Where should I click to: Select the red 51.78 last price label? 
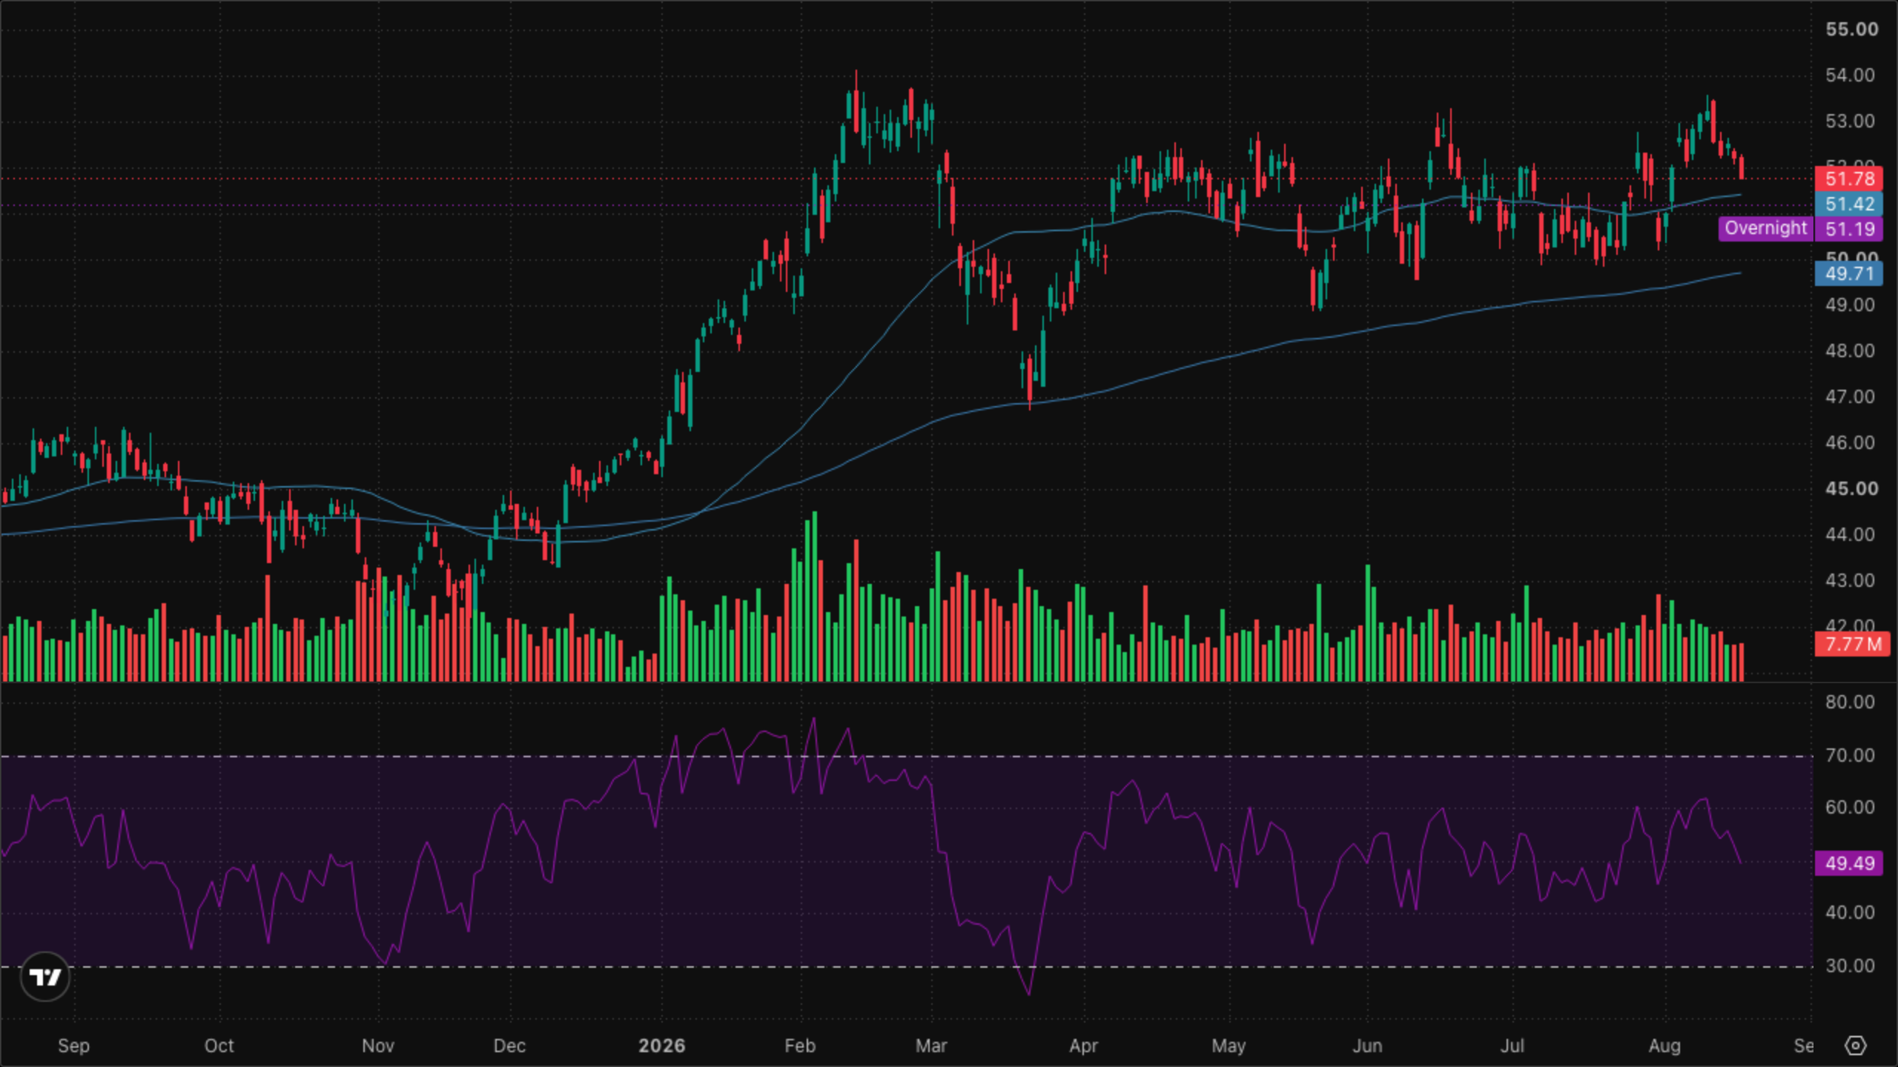[x=1849, y=179]
